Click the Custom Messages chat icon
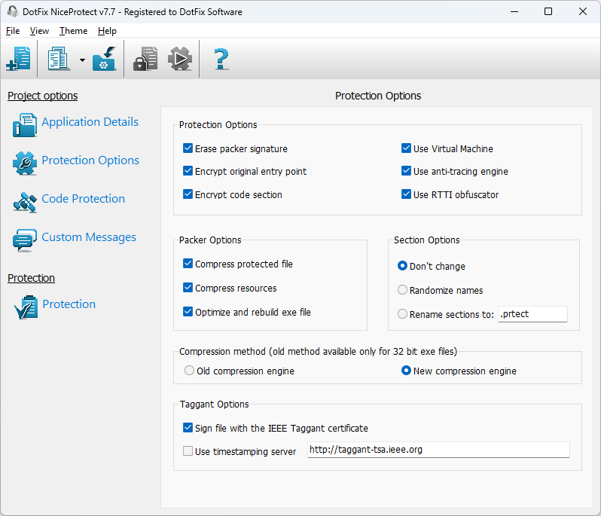Viewport: 601px width, 516px height. [x=25, y=240]
